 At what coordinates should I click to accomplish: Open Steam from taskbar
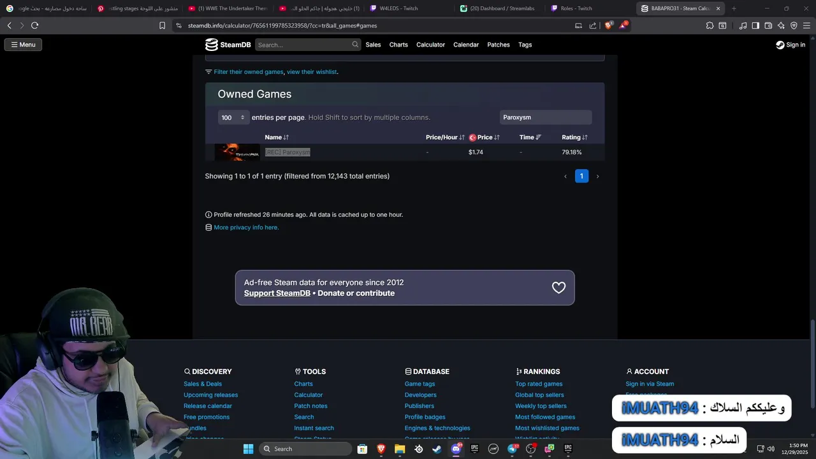[437, 449]
